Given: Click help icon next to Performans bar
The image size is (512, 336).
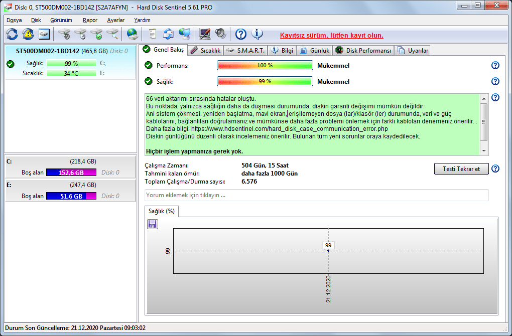Looking at the screenshot, I should (x=495, y=65).
